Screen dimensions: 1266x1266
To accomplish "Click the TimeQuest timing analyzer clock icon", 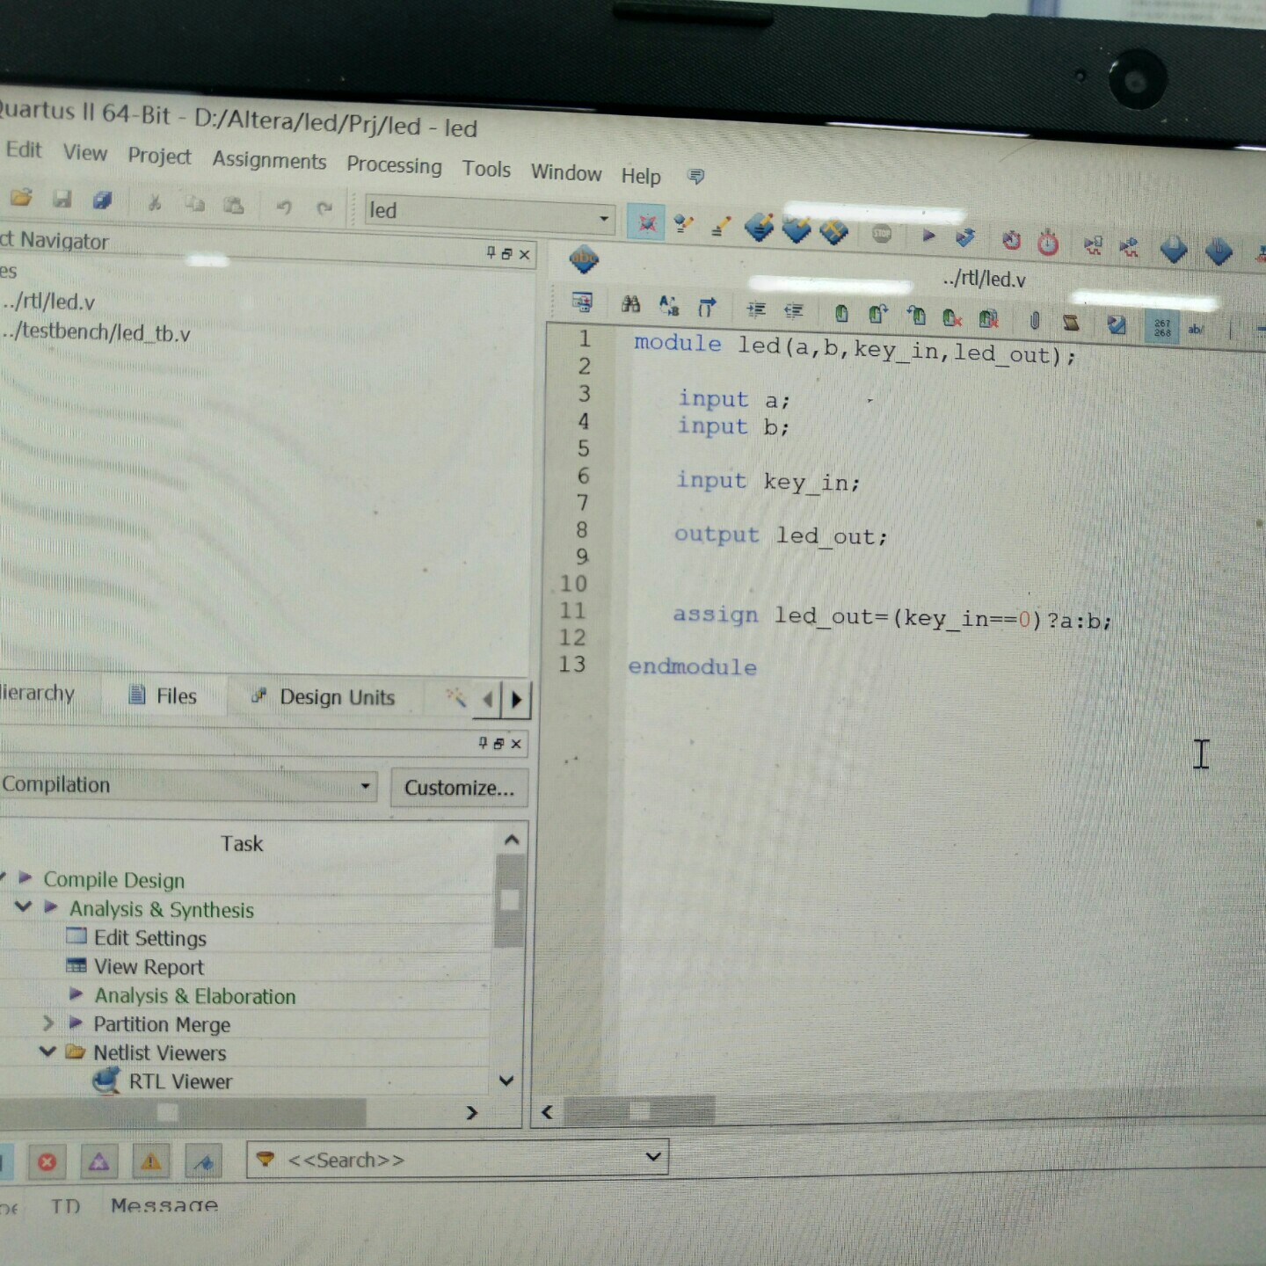I will (x=1048, y=243).
